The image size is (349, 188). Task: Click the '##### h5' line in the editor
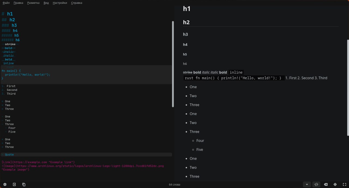click(x=10, y=35)
